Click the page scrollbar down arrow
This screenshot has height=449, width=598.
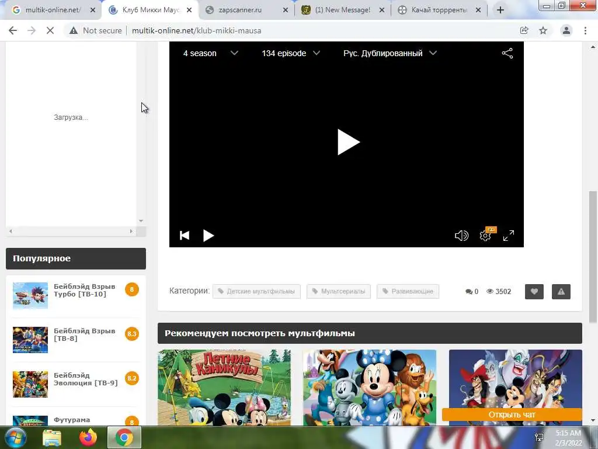[593, 420]
